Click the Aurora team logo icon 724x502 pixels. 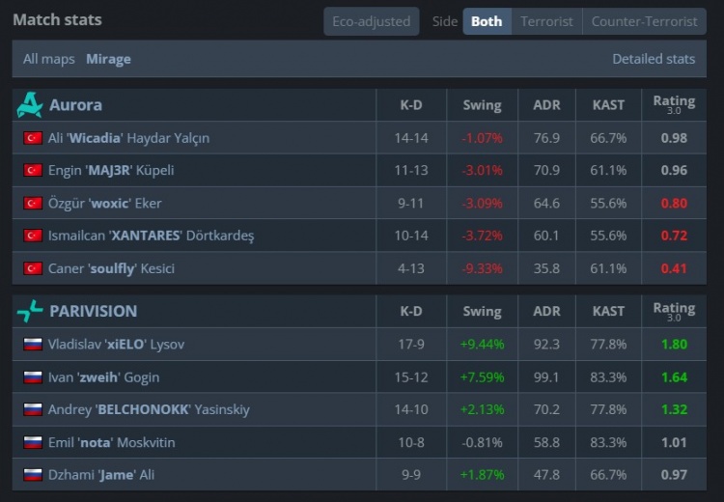30,104
